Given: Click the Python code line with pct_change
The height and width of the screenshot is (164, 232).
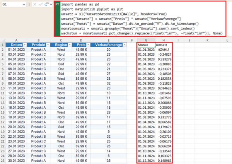Looking at the screenshot, I should 142,33.
